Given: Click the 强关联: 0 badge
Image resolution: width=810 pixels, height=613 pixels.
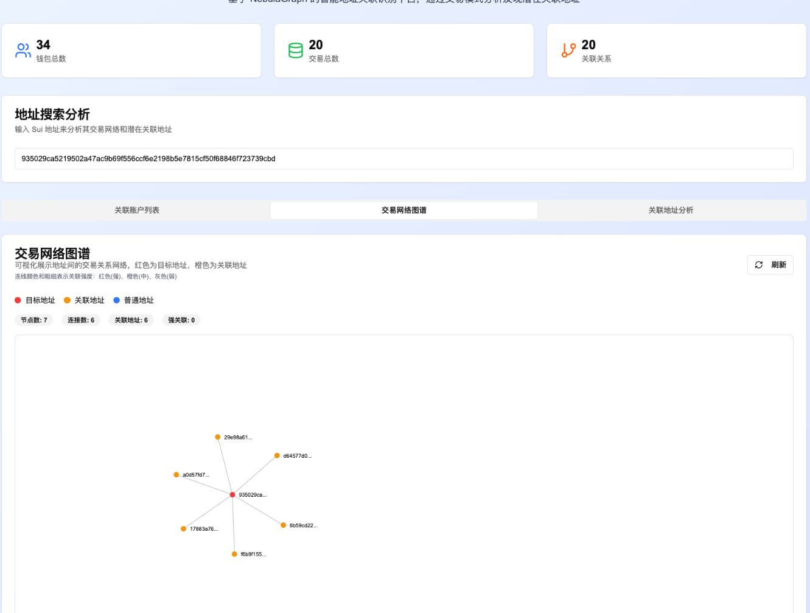Looking at the screenshot, I should [x=181, y=320].
